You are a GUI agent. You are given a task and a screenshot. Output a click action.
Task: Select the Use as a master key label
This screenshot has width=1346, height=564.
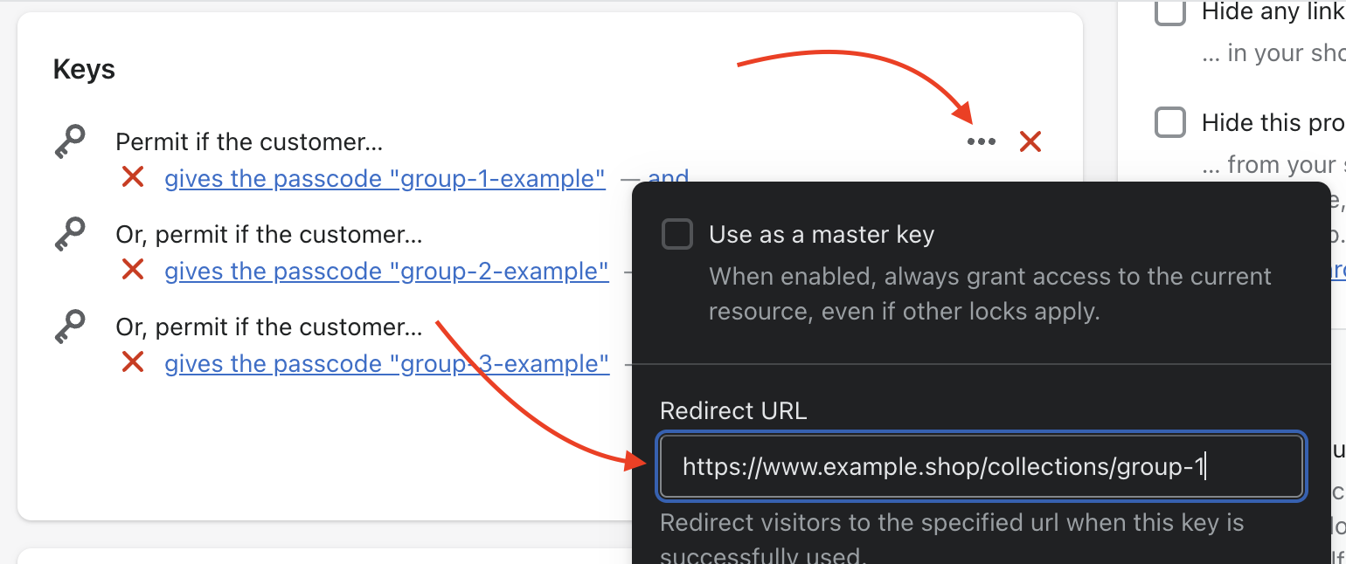pos(822,235)
